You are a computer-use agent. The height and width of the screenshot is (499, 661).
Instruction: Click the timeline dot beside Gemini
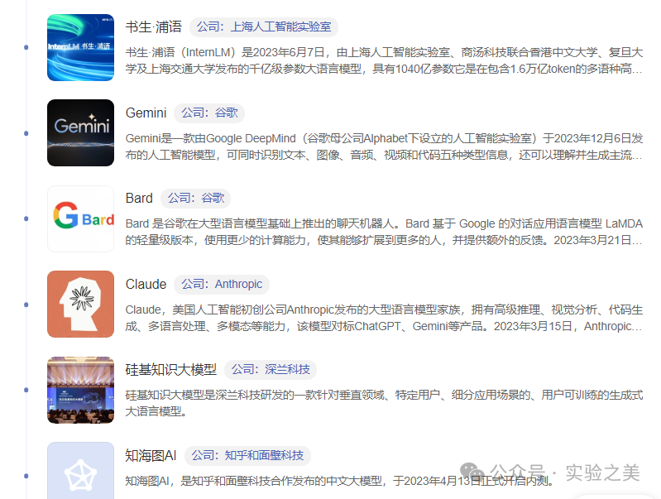(x=26, y=133)
